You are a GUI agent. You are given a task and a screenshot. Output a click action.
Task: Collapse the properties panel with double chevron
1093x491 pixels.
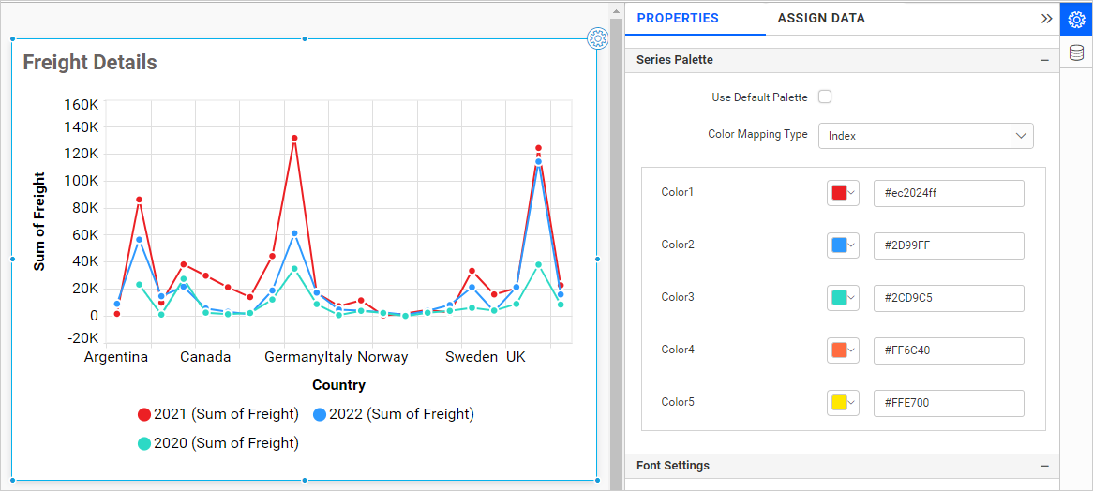coord(1046,18)
